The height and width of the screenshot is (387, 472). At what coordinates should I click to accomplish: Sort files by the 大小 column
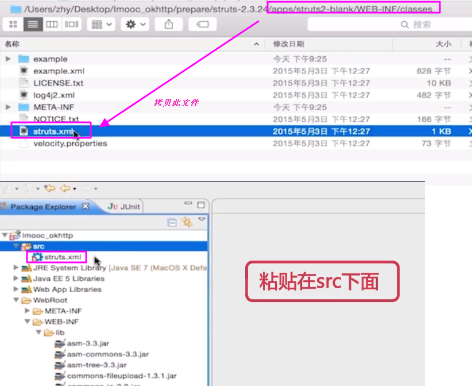(x=443, y=44)
